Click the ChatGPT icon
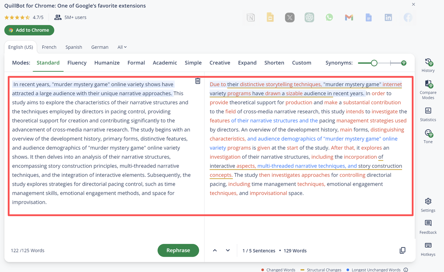Screen dimensions: 444x272 309,17
